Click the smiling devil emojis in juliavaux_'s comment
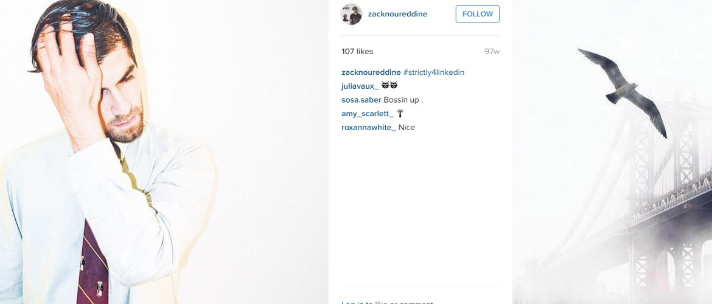Viewport: 712px width, 304px height. [x=389, y=86]
